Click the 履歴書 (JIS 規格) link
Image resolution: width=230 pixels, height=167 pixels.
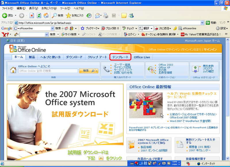click(x=200, y=147)
